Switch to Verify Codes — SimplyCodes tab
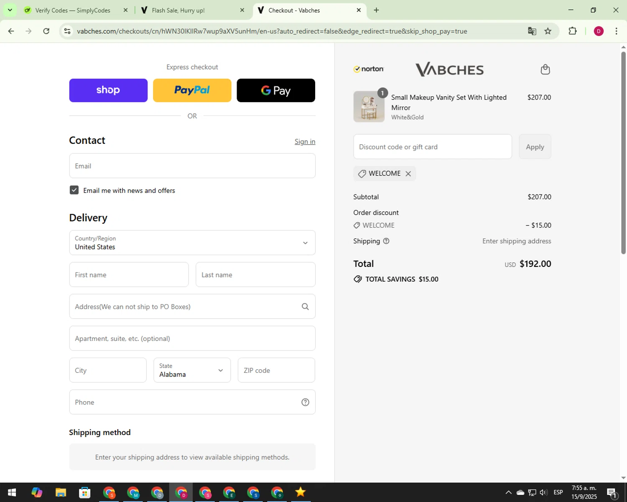 pos(73,10)
